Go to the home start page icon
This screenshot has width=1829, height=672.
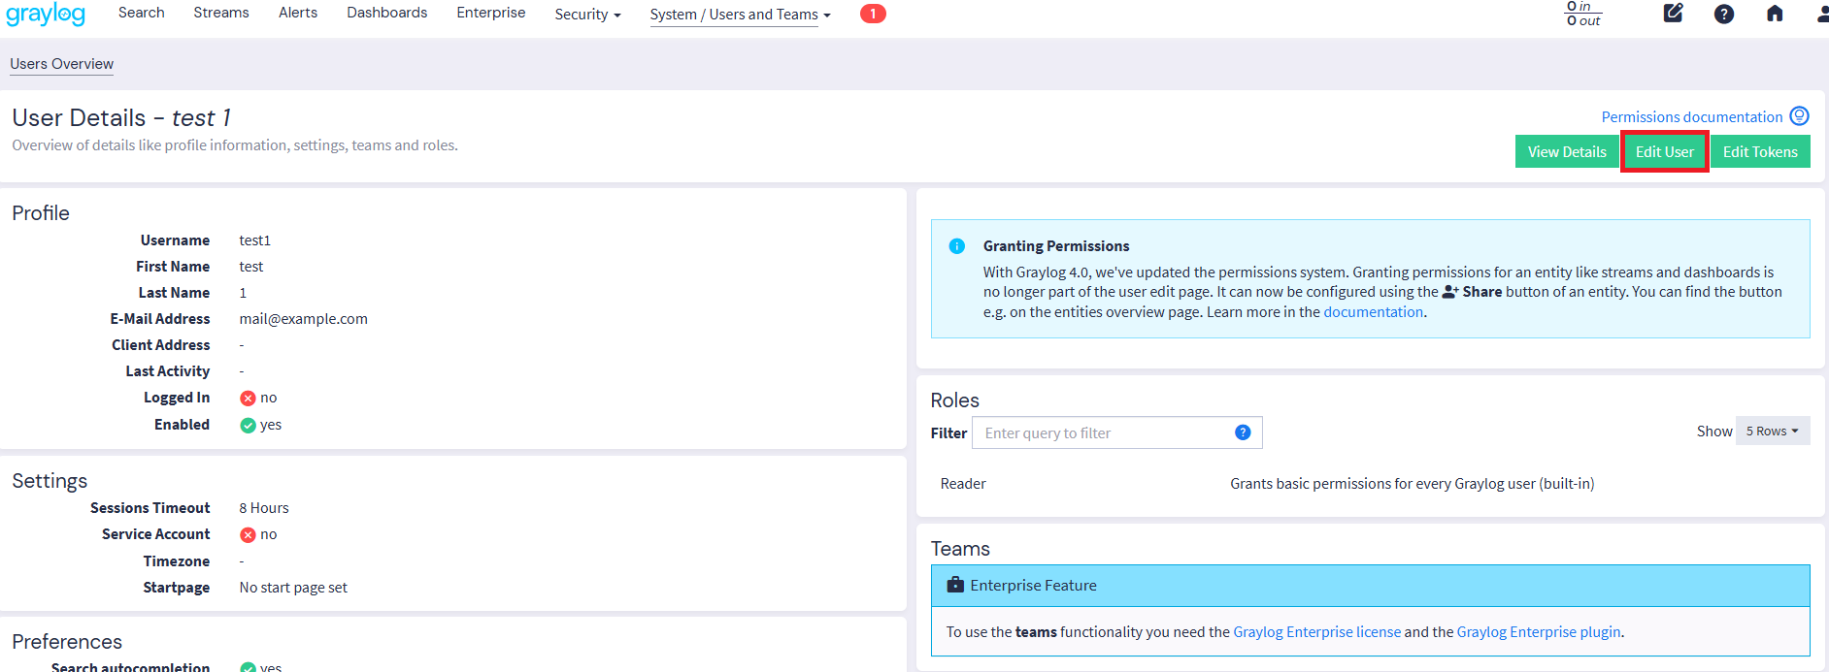1774,14
